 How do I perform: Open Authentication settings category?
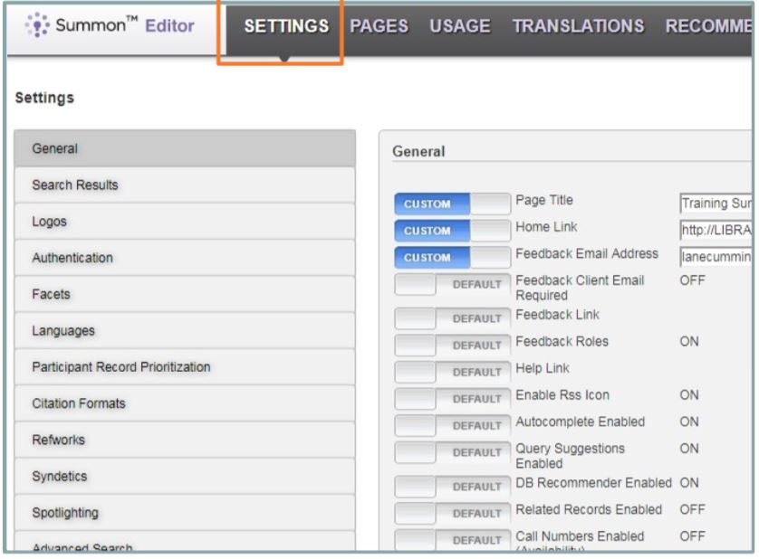click(x=185, y=258)
